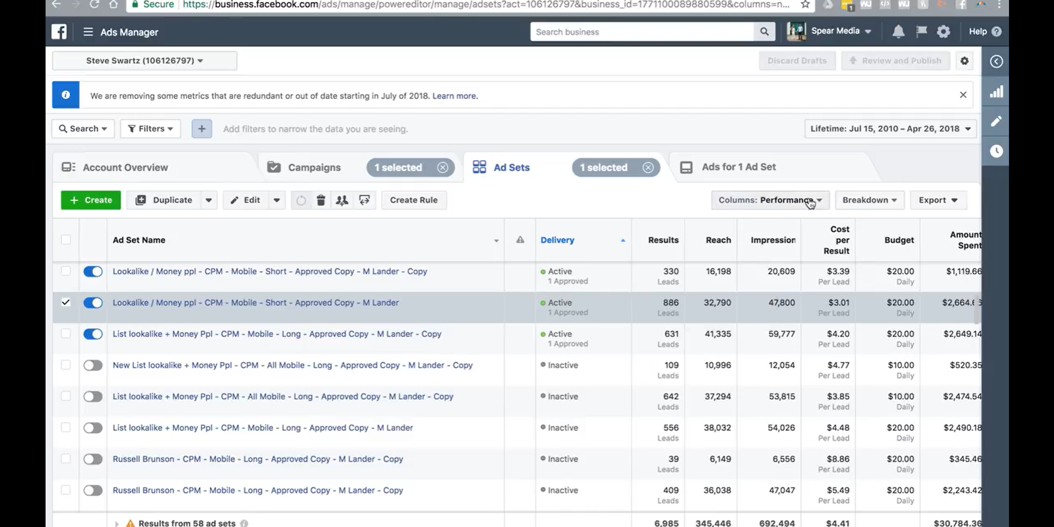The width and height of the screenshot is (1054, 527).
Task: Open the notifications bell
Action: (898, 32)
